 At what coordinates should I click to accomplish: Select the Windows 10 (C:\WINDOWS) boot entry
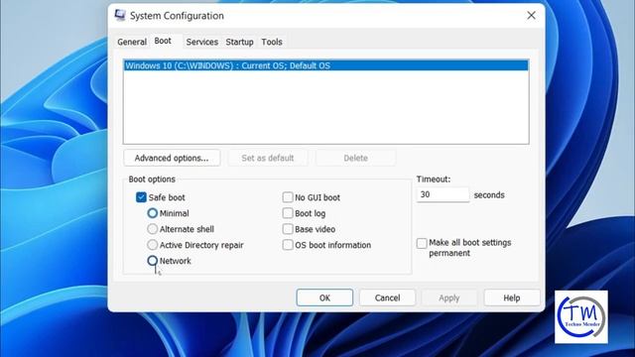click(326, 65)
